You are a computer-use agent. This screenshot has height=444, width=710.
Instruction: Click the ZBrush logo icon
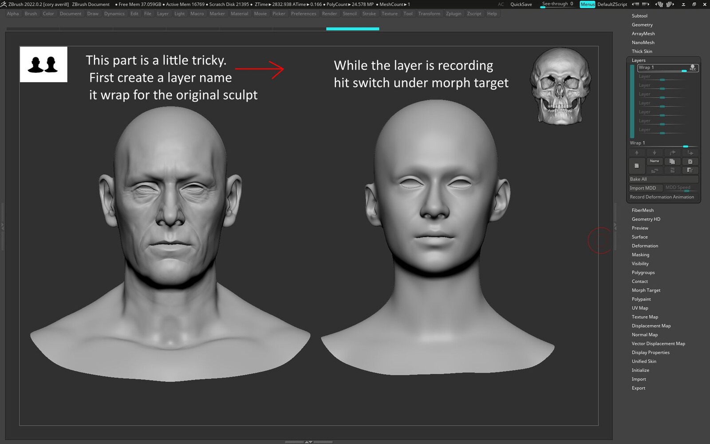point(4,4)
